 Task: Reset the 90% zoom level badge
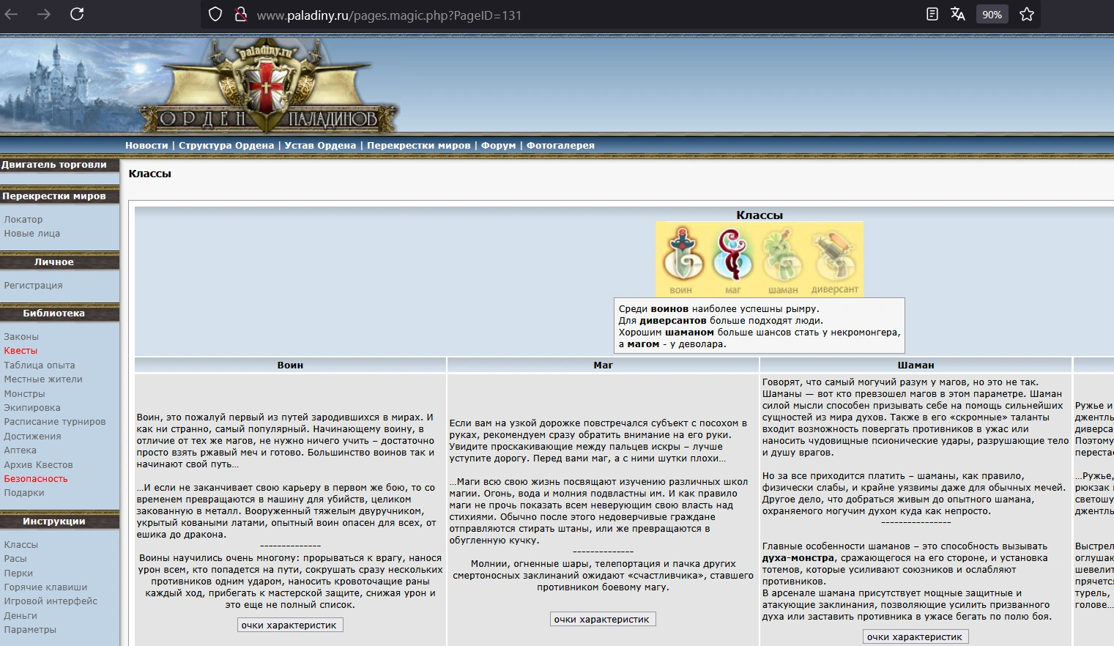[x=992, y=15]
